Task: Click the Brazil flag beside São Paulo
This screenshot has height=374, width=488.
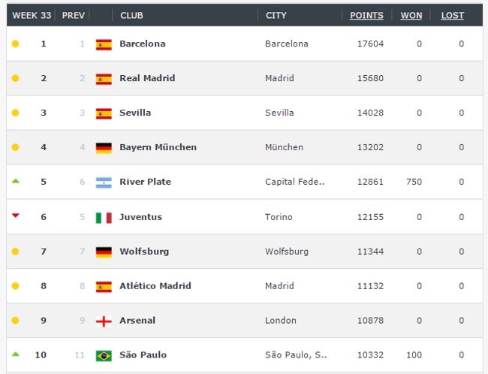Action: [104, 355]
